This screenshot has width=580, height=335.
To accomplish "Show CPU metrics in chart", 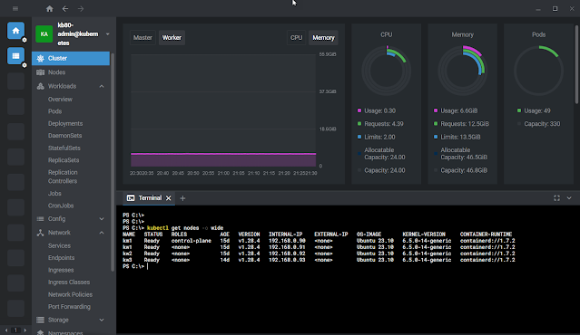I will pyautogui.click(x=296, y=38).
